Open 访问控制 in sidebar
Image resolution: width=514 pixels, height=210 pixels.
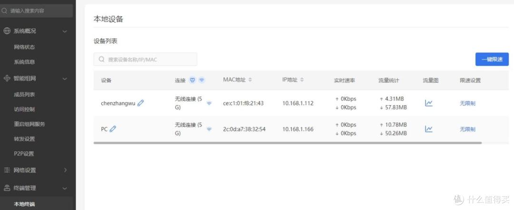click(x=24, y=109)
